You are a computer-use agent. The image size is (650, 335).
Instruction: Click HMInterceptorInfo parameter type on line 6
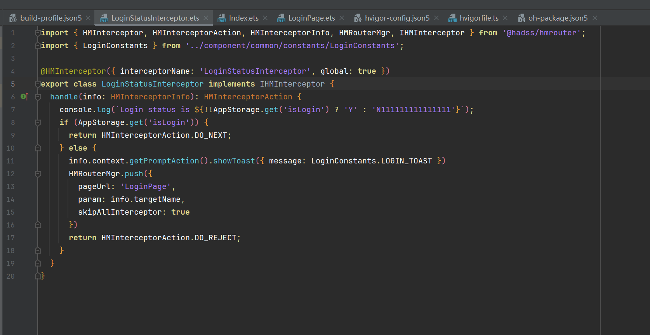150,97
